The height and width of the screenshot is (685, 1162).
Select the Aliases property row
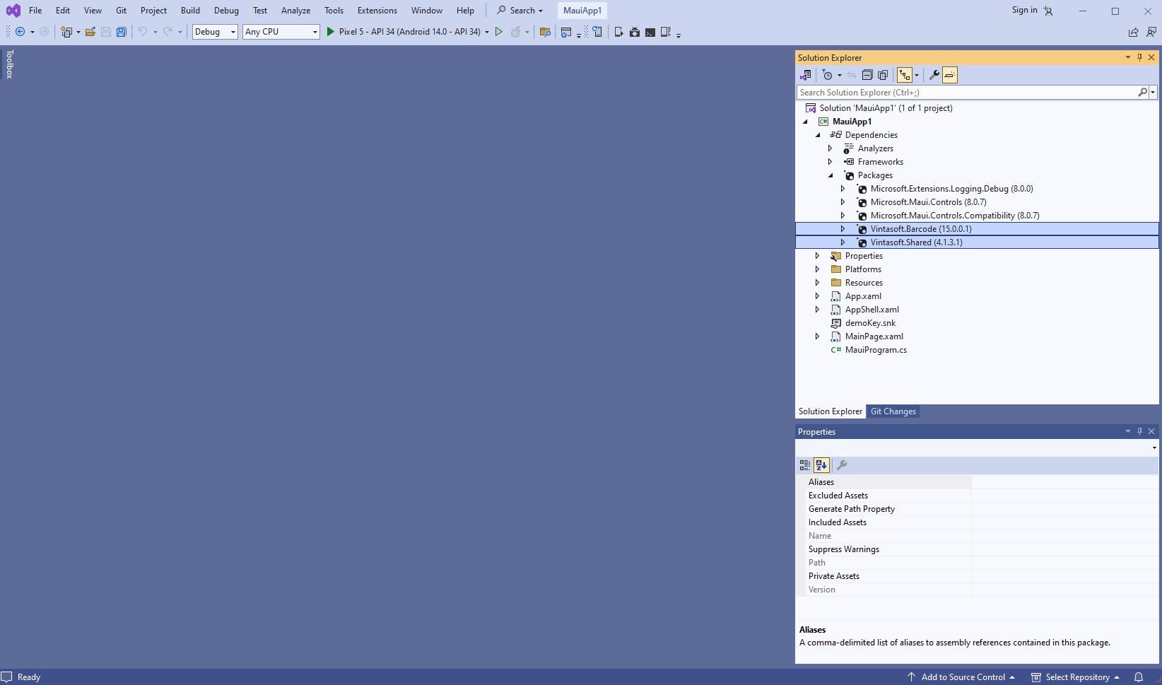coord(977,482)
